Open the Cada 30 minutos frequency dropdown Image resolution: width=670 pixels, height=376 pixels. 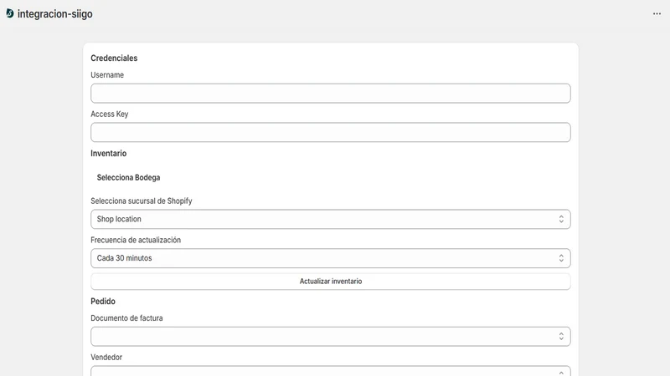click(x=330, y=258)
